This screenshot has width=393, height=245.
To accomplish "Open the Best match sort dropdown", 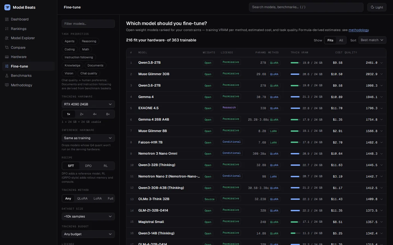I will point(372,40).
